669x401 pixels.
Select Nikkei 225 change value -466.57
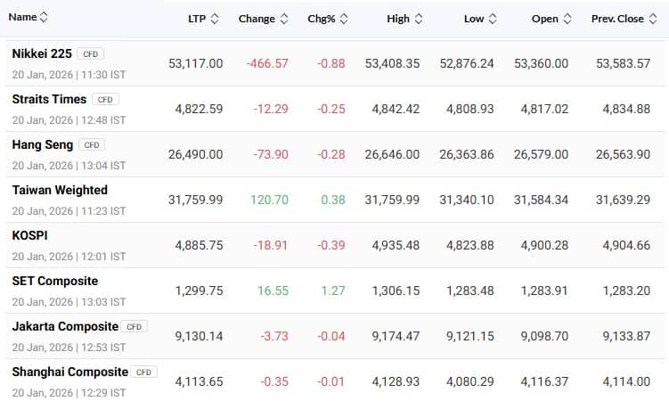[x=267, y=63]
